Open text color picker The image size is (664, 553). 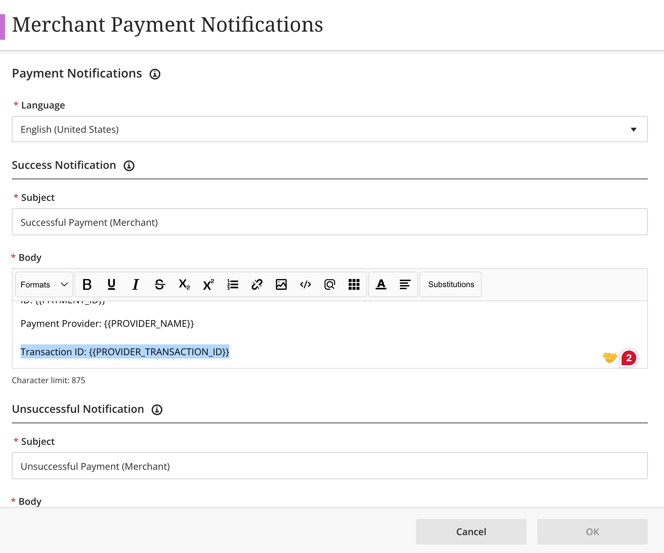pyautogui.click(x=381, y=284)
